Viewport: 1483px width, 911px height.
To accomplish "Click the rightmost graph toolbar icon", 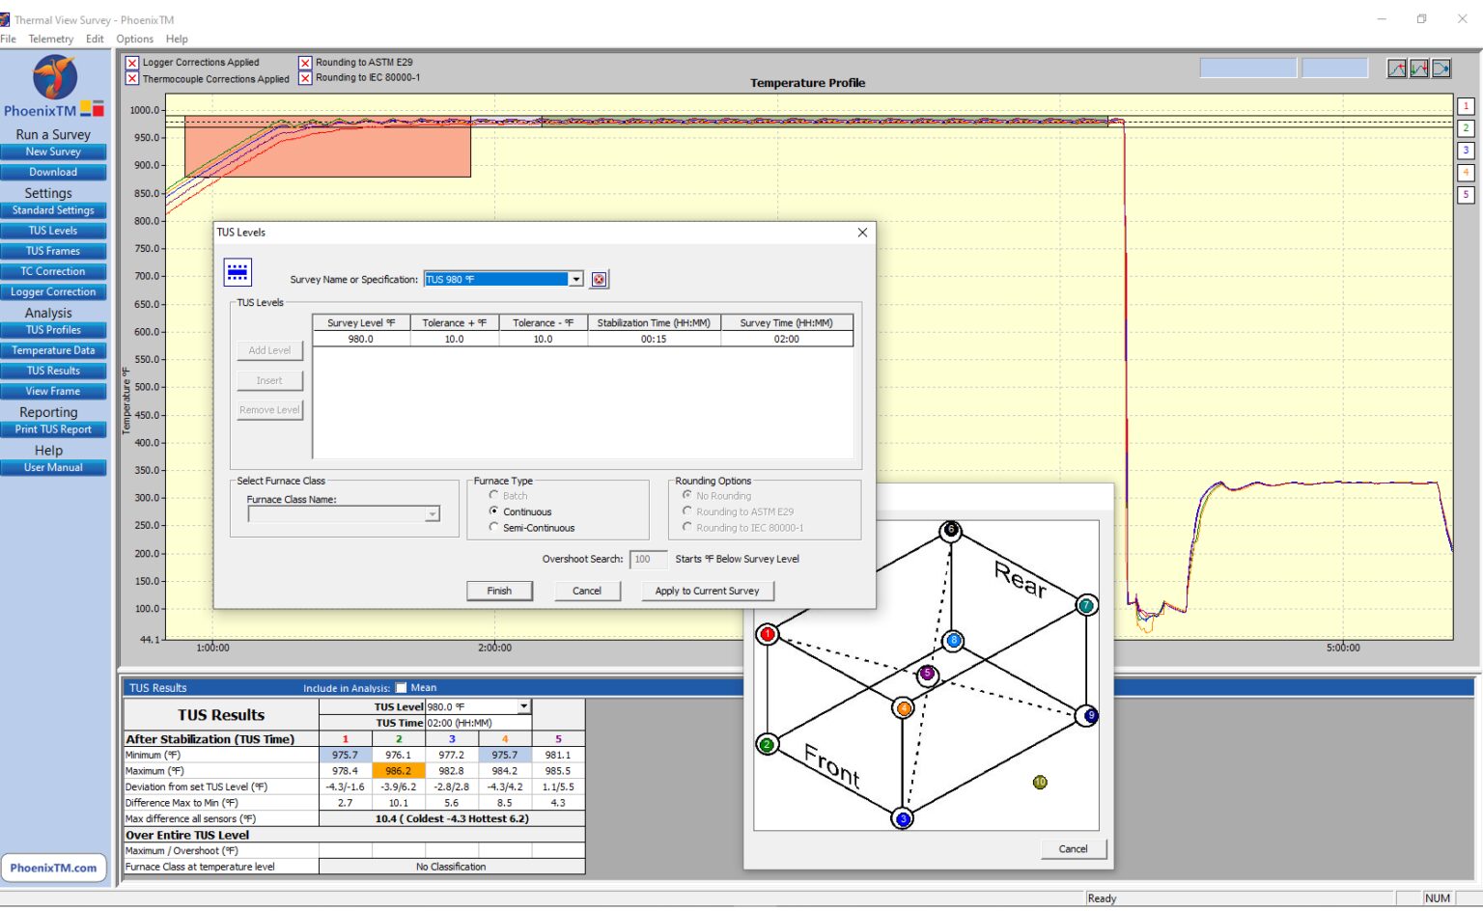I will click(x=1441, y=69).
